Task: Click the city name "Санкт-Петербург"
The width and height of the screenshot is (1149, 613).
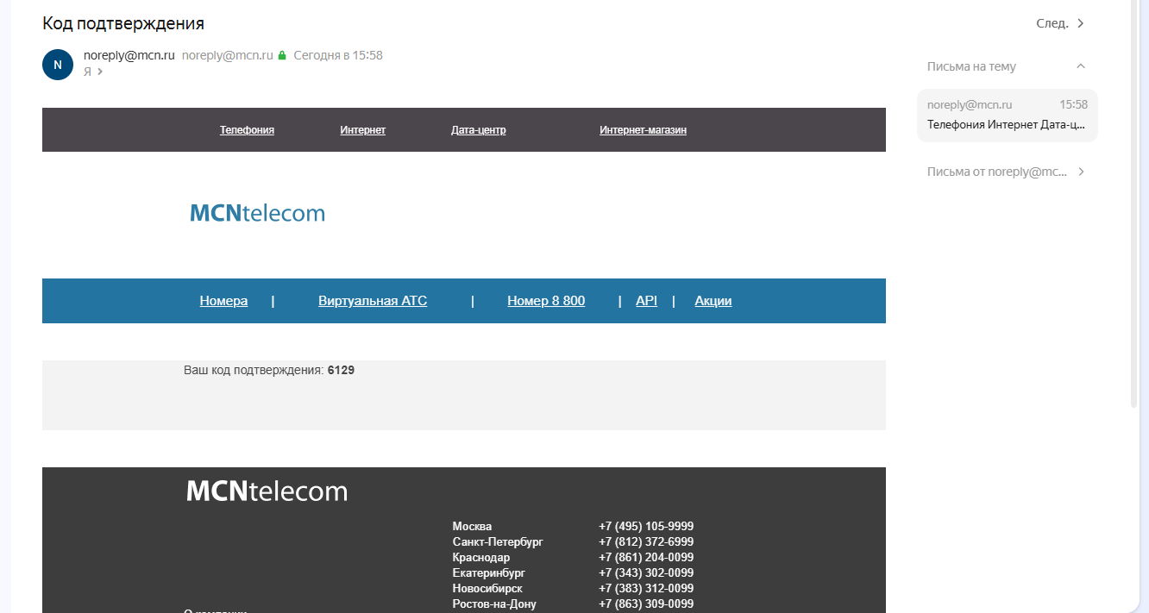Action: coord(498,541)
